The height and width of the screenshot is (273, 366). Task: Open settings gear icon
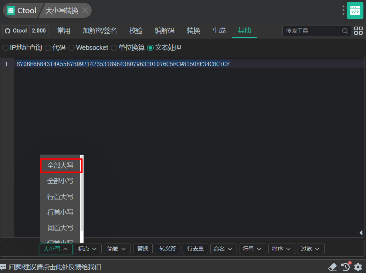point(358,267)
